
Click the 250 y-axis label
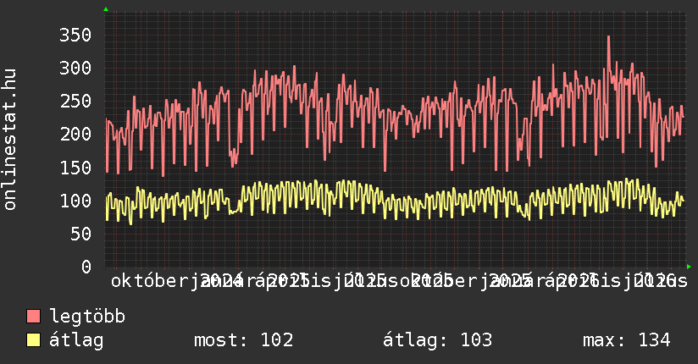(75, 101)
